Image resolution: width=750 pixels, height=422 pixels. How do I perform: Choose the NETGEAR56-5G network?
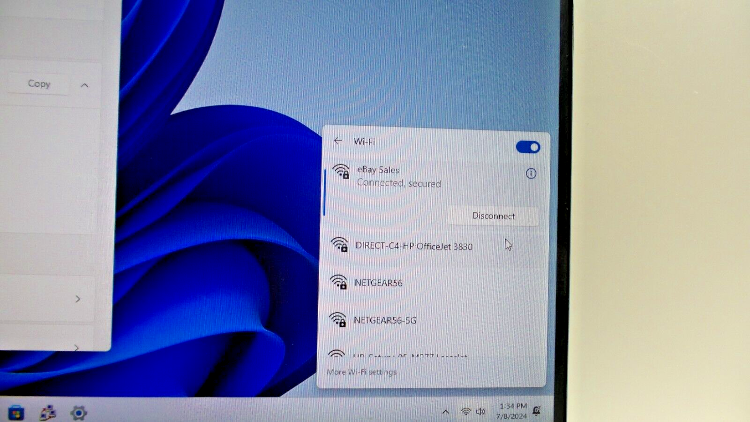pyautogui.click(x=432, y=320)
